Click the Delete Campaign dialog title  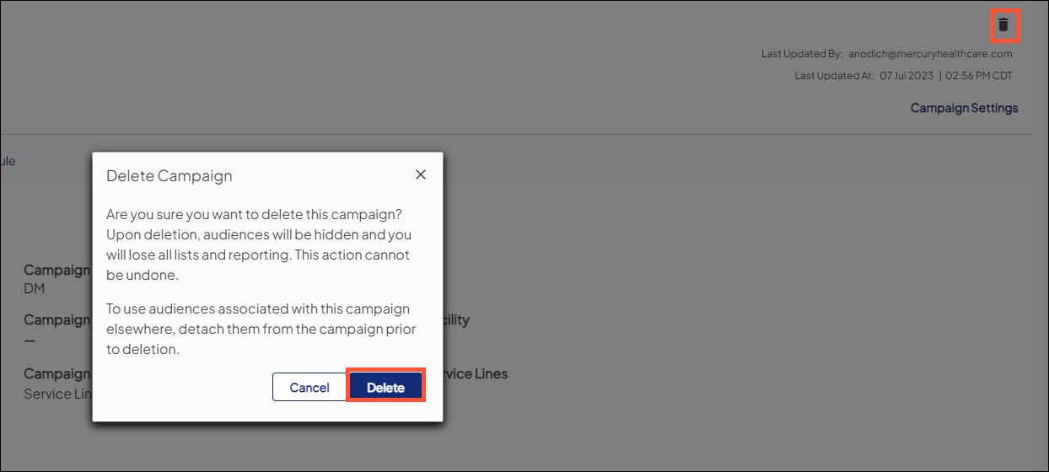click(169, 176)
